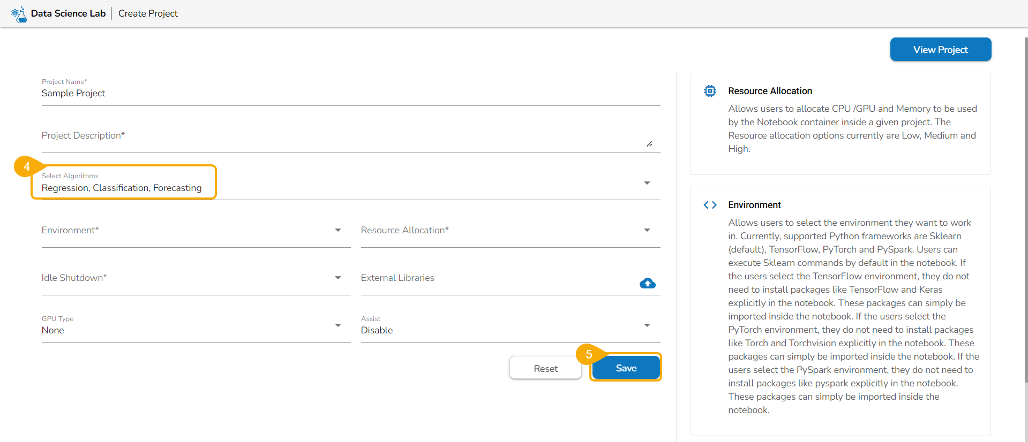Click the Data Science Lab flask logo
Viewport: 1028px width, 442px height.
point(19,14)
